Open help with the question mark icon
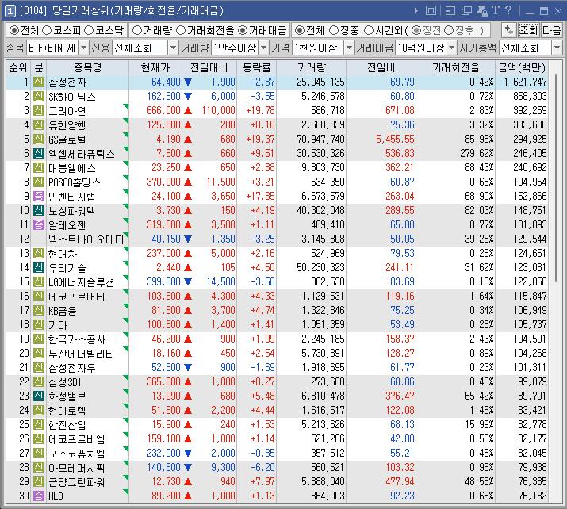The height and width of the screenshot is (509, 567). [508, 10]
